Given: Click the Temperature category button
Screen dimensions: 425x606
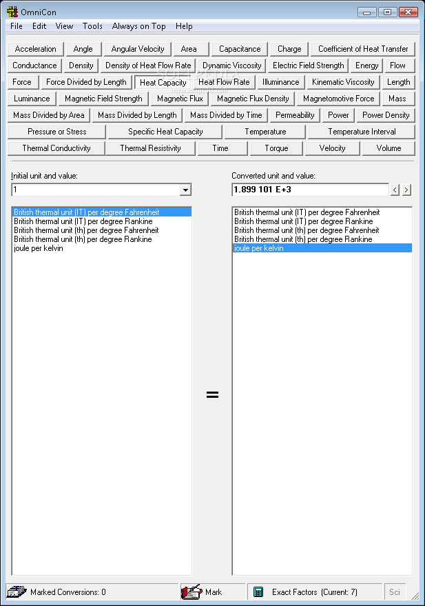Looking at the screenshot, I should (x=265, y=132).
